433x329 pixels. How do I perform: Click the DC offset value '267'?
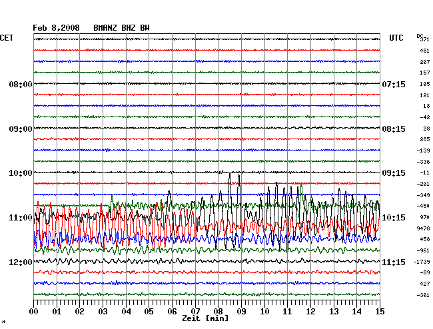pos(425,62)
